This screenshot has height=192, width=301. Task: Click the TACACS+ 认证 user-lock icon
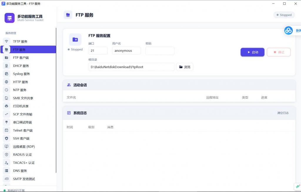[x=6, y=163]
